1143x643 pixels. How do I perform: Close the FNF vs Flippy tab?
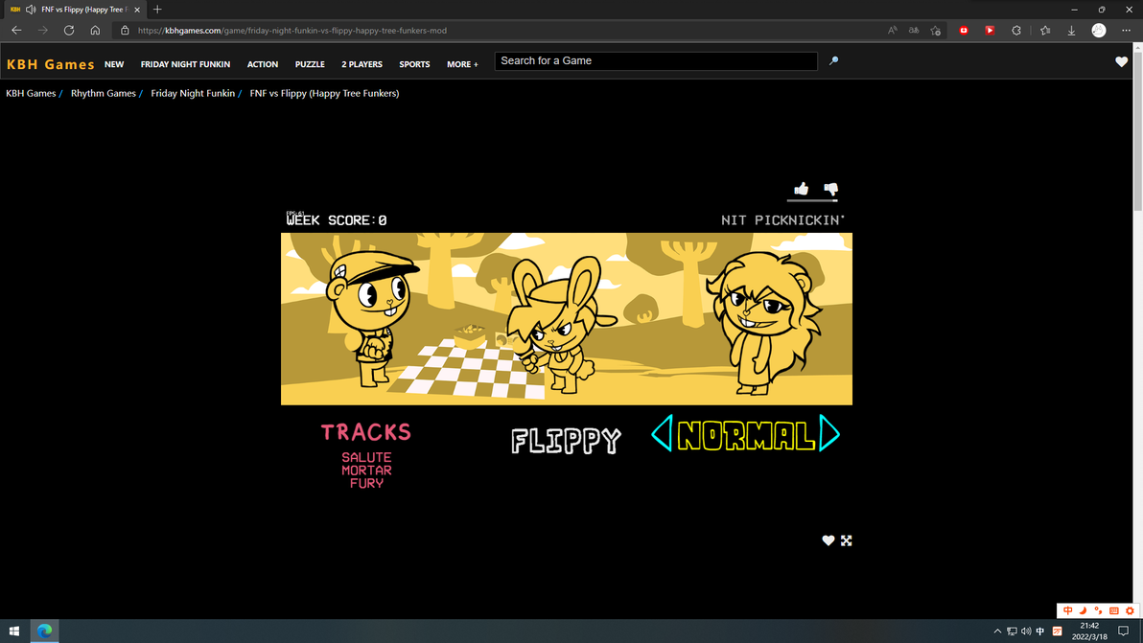click(x=137, y=10)
